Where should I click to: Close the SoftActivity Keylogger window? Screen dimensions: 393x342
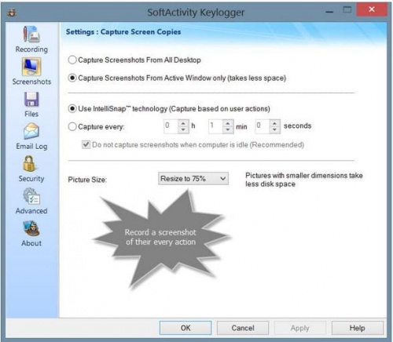(x=372, y=9)
